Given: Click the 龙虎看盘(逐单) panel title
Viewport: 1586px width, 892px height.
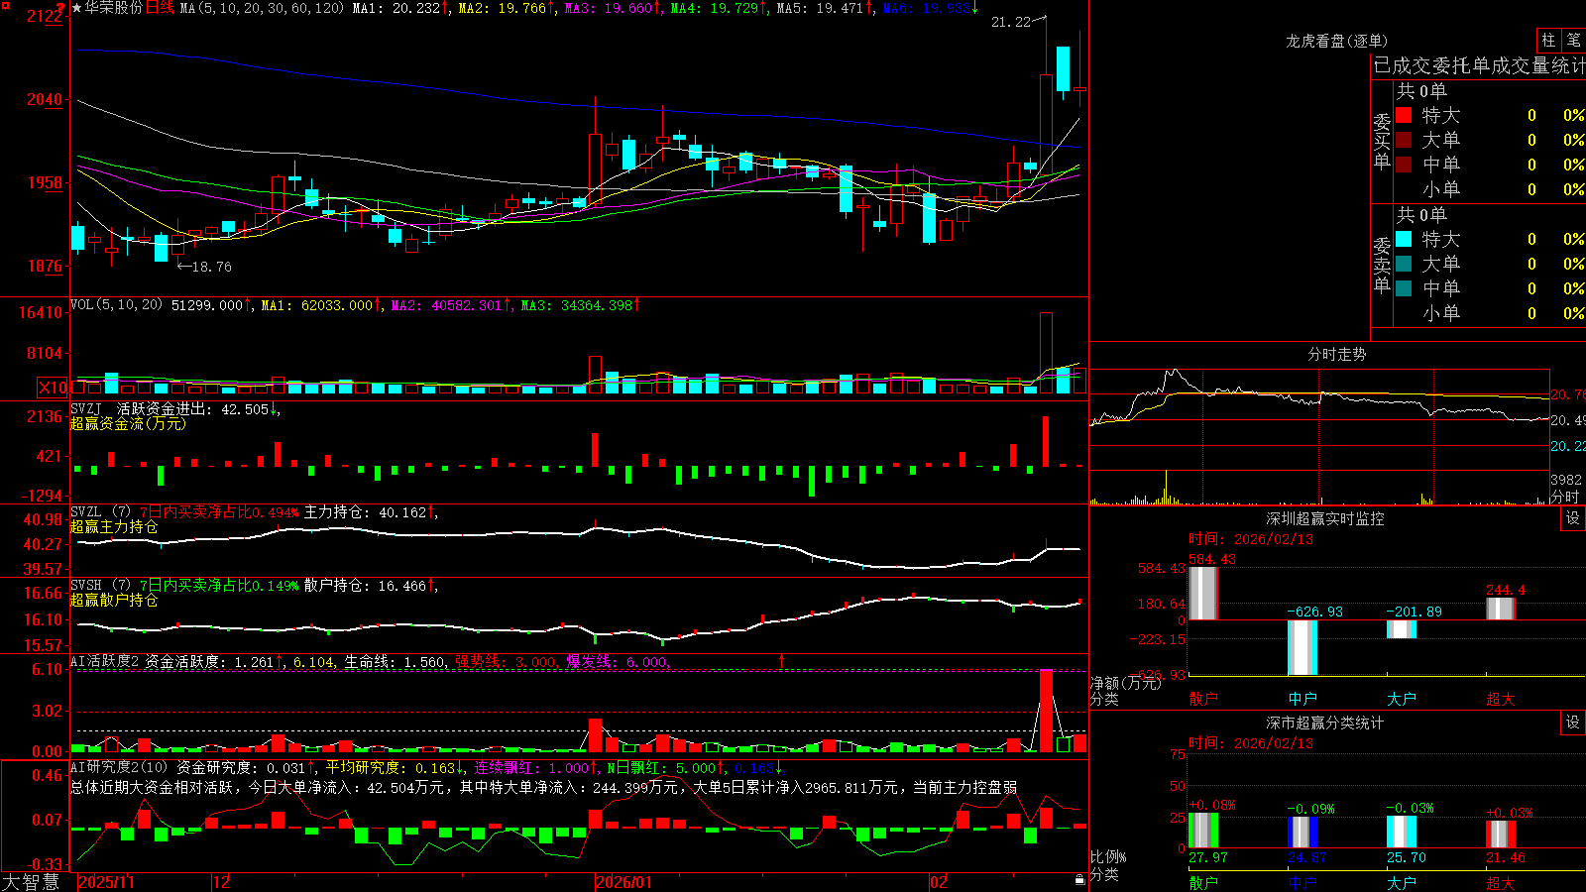Looking at the screenshot, I should click(1337, 41).
